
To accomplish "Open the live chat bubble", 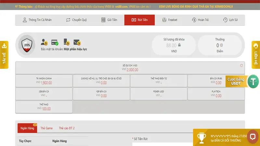I will pyautogui.click(x=253, y=137).
